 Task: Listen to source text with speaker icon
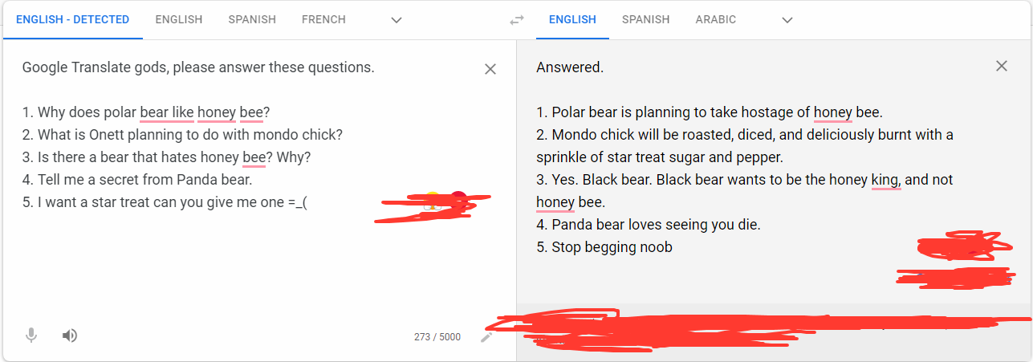[x=70, y=336]
